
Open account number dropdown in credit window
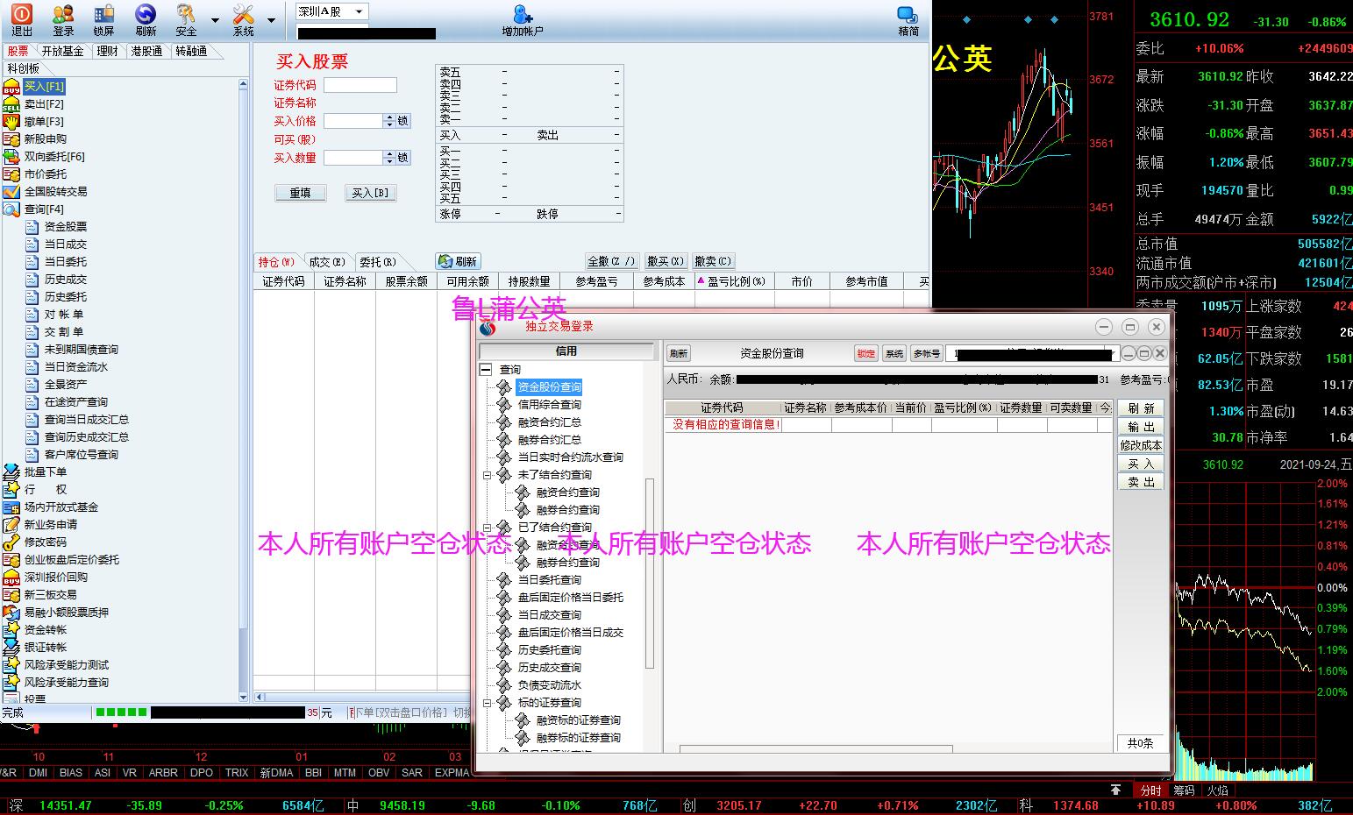(x=1114, y=354)
